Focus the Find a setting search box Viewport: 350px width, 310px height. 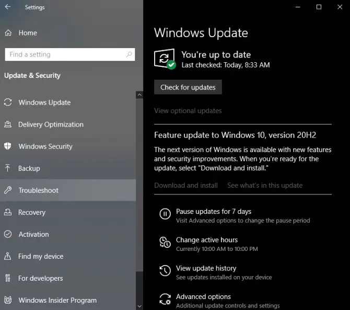tap(70, 54)
